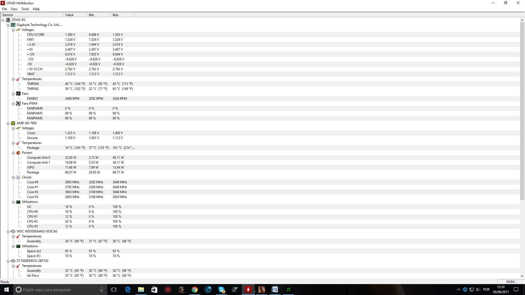
Task: Click the AMD A8-7600 processor icon
Action: pos(13,123)
